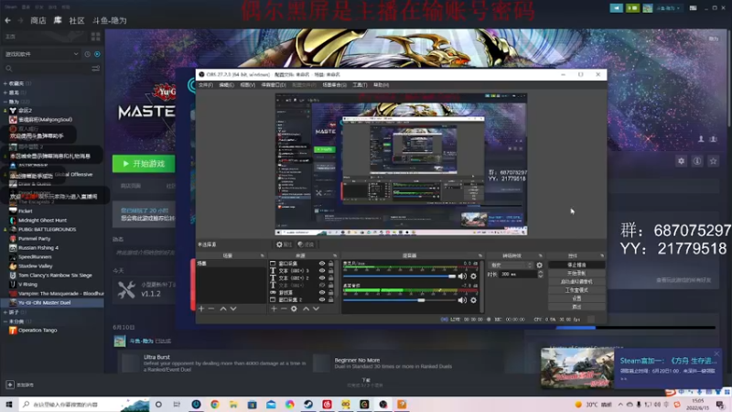
Task: Toggle lock on 文本 (GDI+) 3 source
Action: click(x=331, y=270)
